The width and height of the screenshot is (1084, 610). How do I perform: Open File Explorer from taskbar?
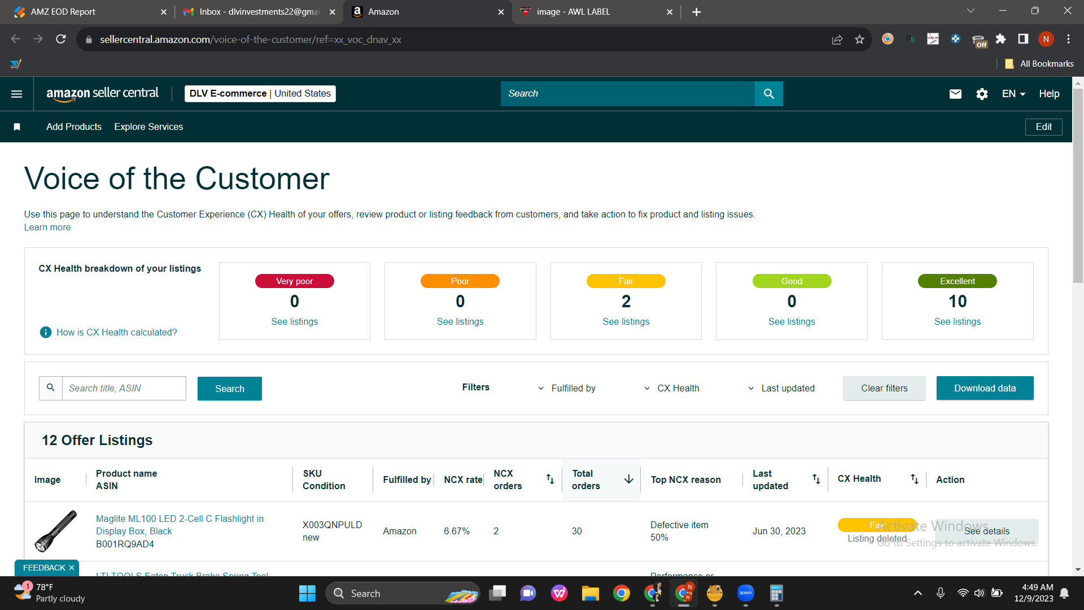[590, 593]
